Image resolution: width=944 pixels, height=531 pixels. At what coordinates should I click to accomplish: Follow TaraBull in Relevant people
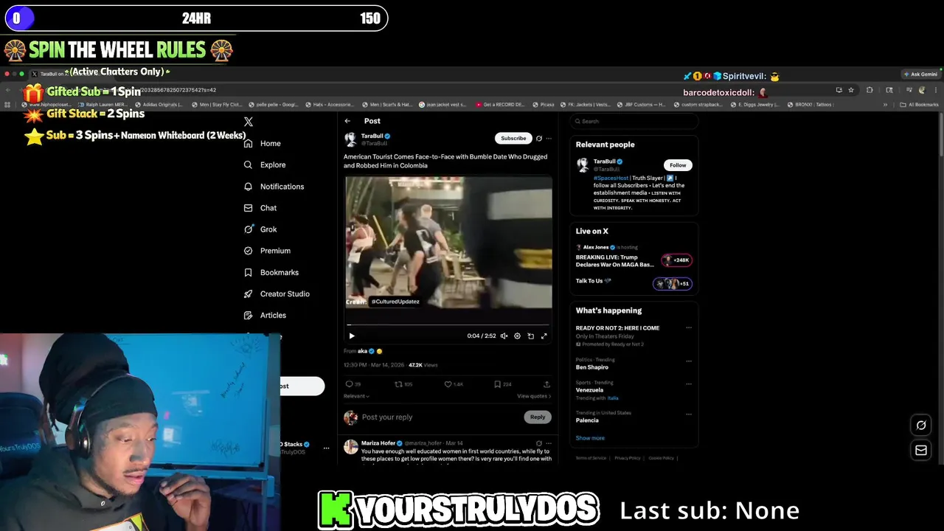(x=678, y=165)
